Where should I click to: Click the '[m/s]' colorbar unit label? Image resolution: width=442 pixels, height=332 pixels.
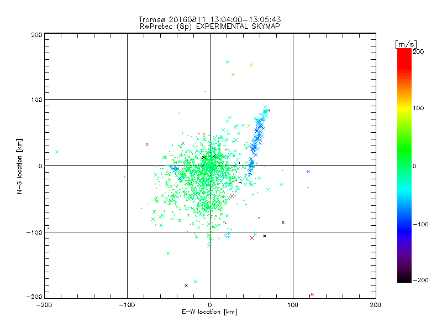tap(406, 44)
